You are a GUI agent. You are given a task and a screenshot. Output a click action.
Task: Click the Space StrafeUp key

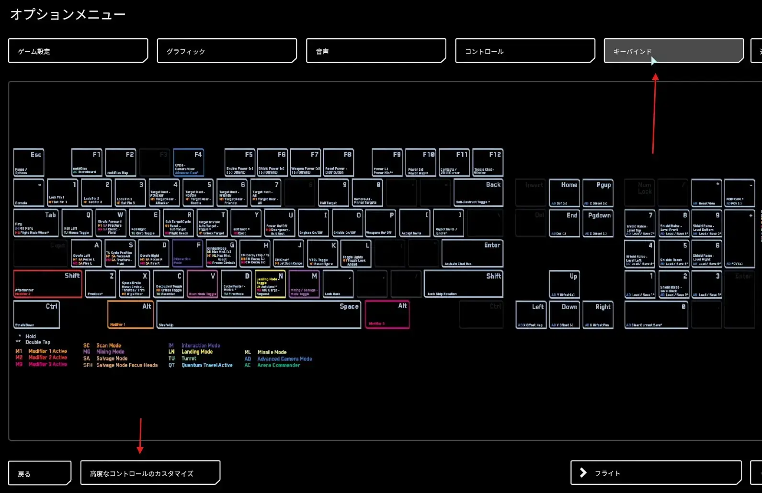tap(259, 314)
